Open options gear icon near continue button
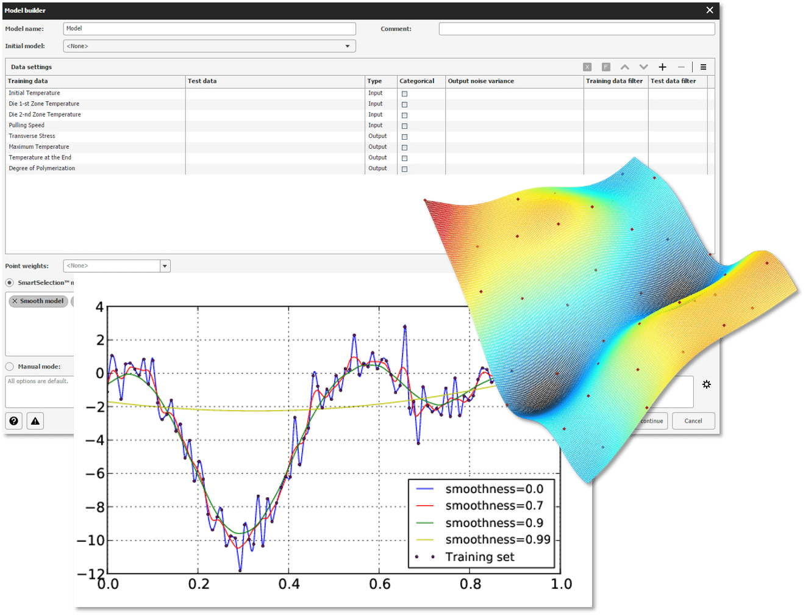Viewport: 811px width, 615px height. pos(706,384)
